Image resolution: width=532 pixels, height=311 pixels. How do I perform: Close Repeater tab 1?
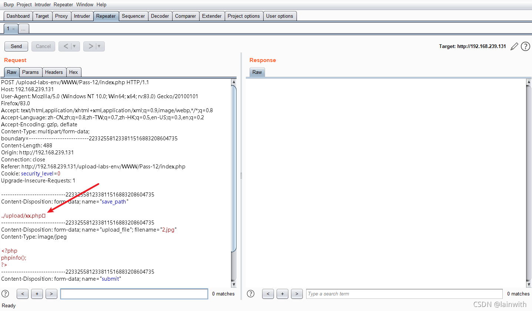coord(14,29)
